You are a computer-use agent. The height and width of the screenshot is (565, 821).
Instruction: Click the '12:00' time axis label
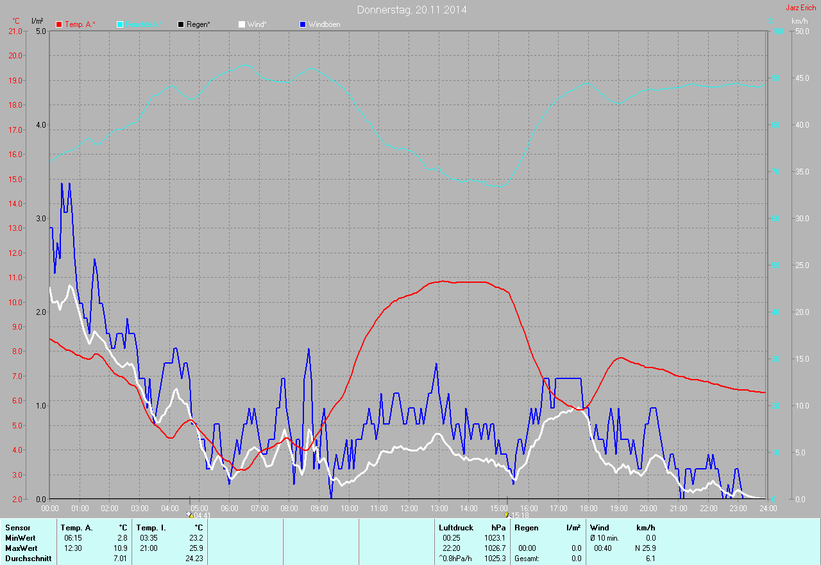tap(409, 509)
